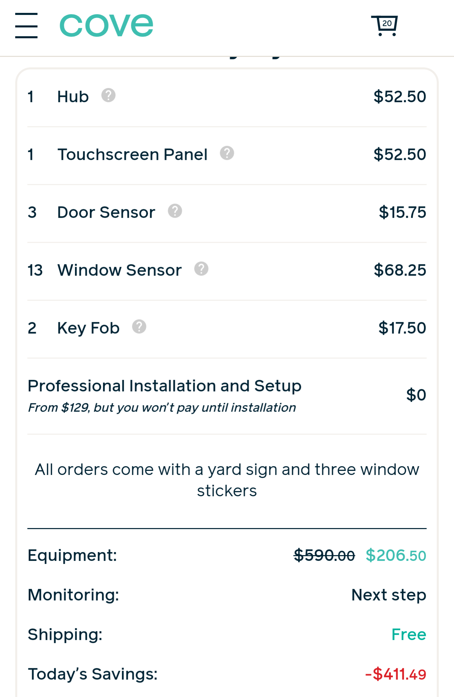The width and height of the screenshot is (454, 697).
Task: Select the Key Fob item label
Action: click(x=88, y=328)
